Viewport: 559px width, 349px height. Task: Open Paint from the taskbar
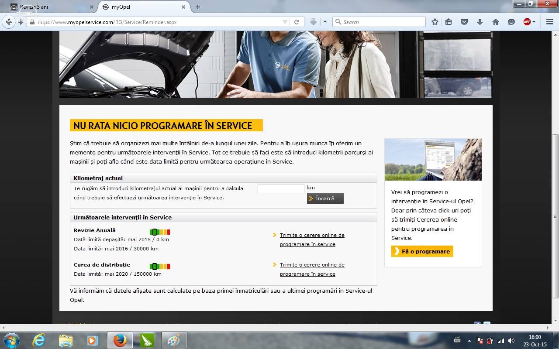(x=174, y=340)
